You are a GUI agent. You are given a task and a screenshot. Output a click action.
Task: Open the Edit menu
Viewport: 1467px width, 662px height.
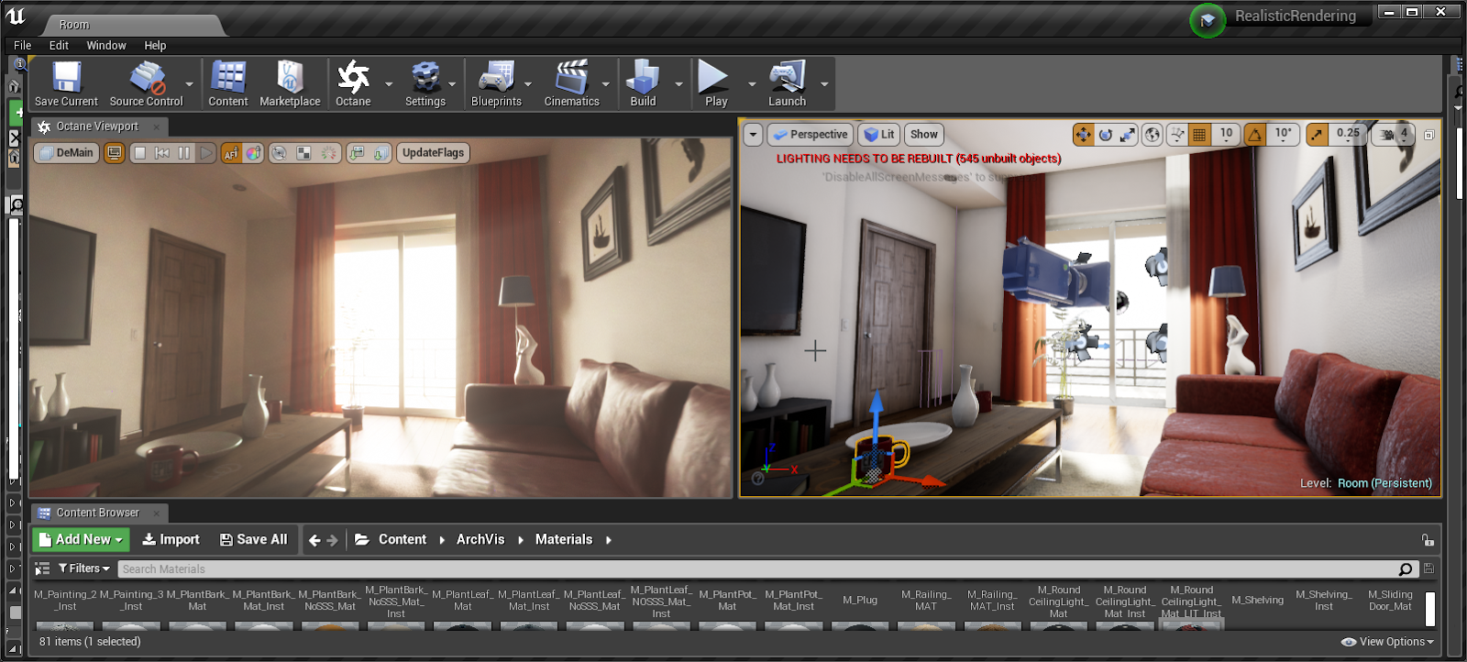(59, 45)
